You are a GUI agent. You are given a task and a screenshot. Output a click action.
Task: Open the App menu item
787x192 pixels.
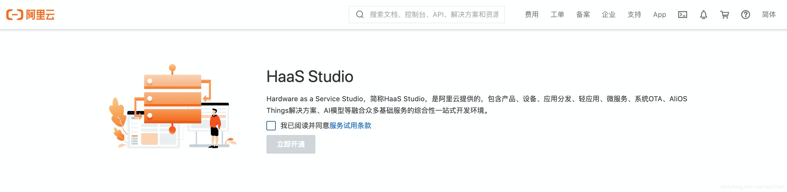[x=660, y=15]
